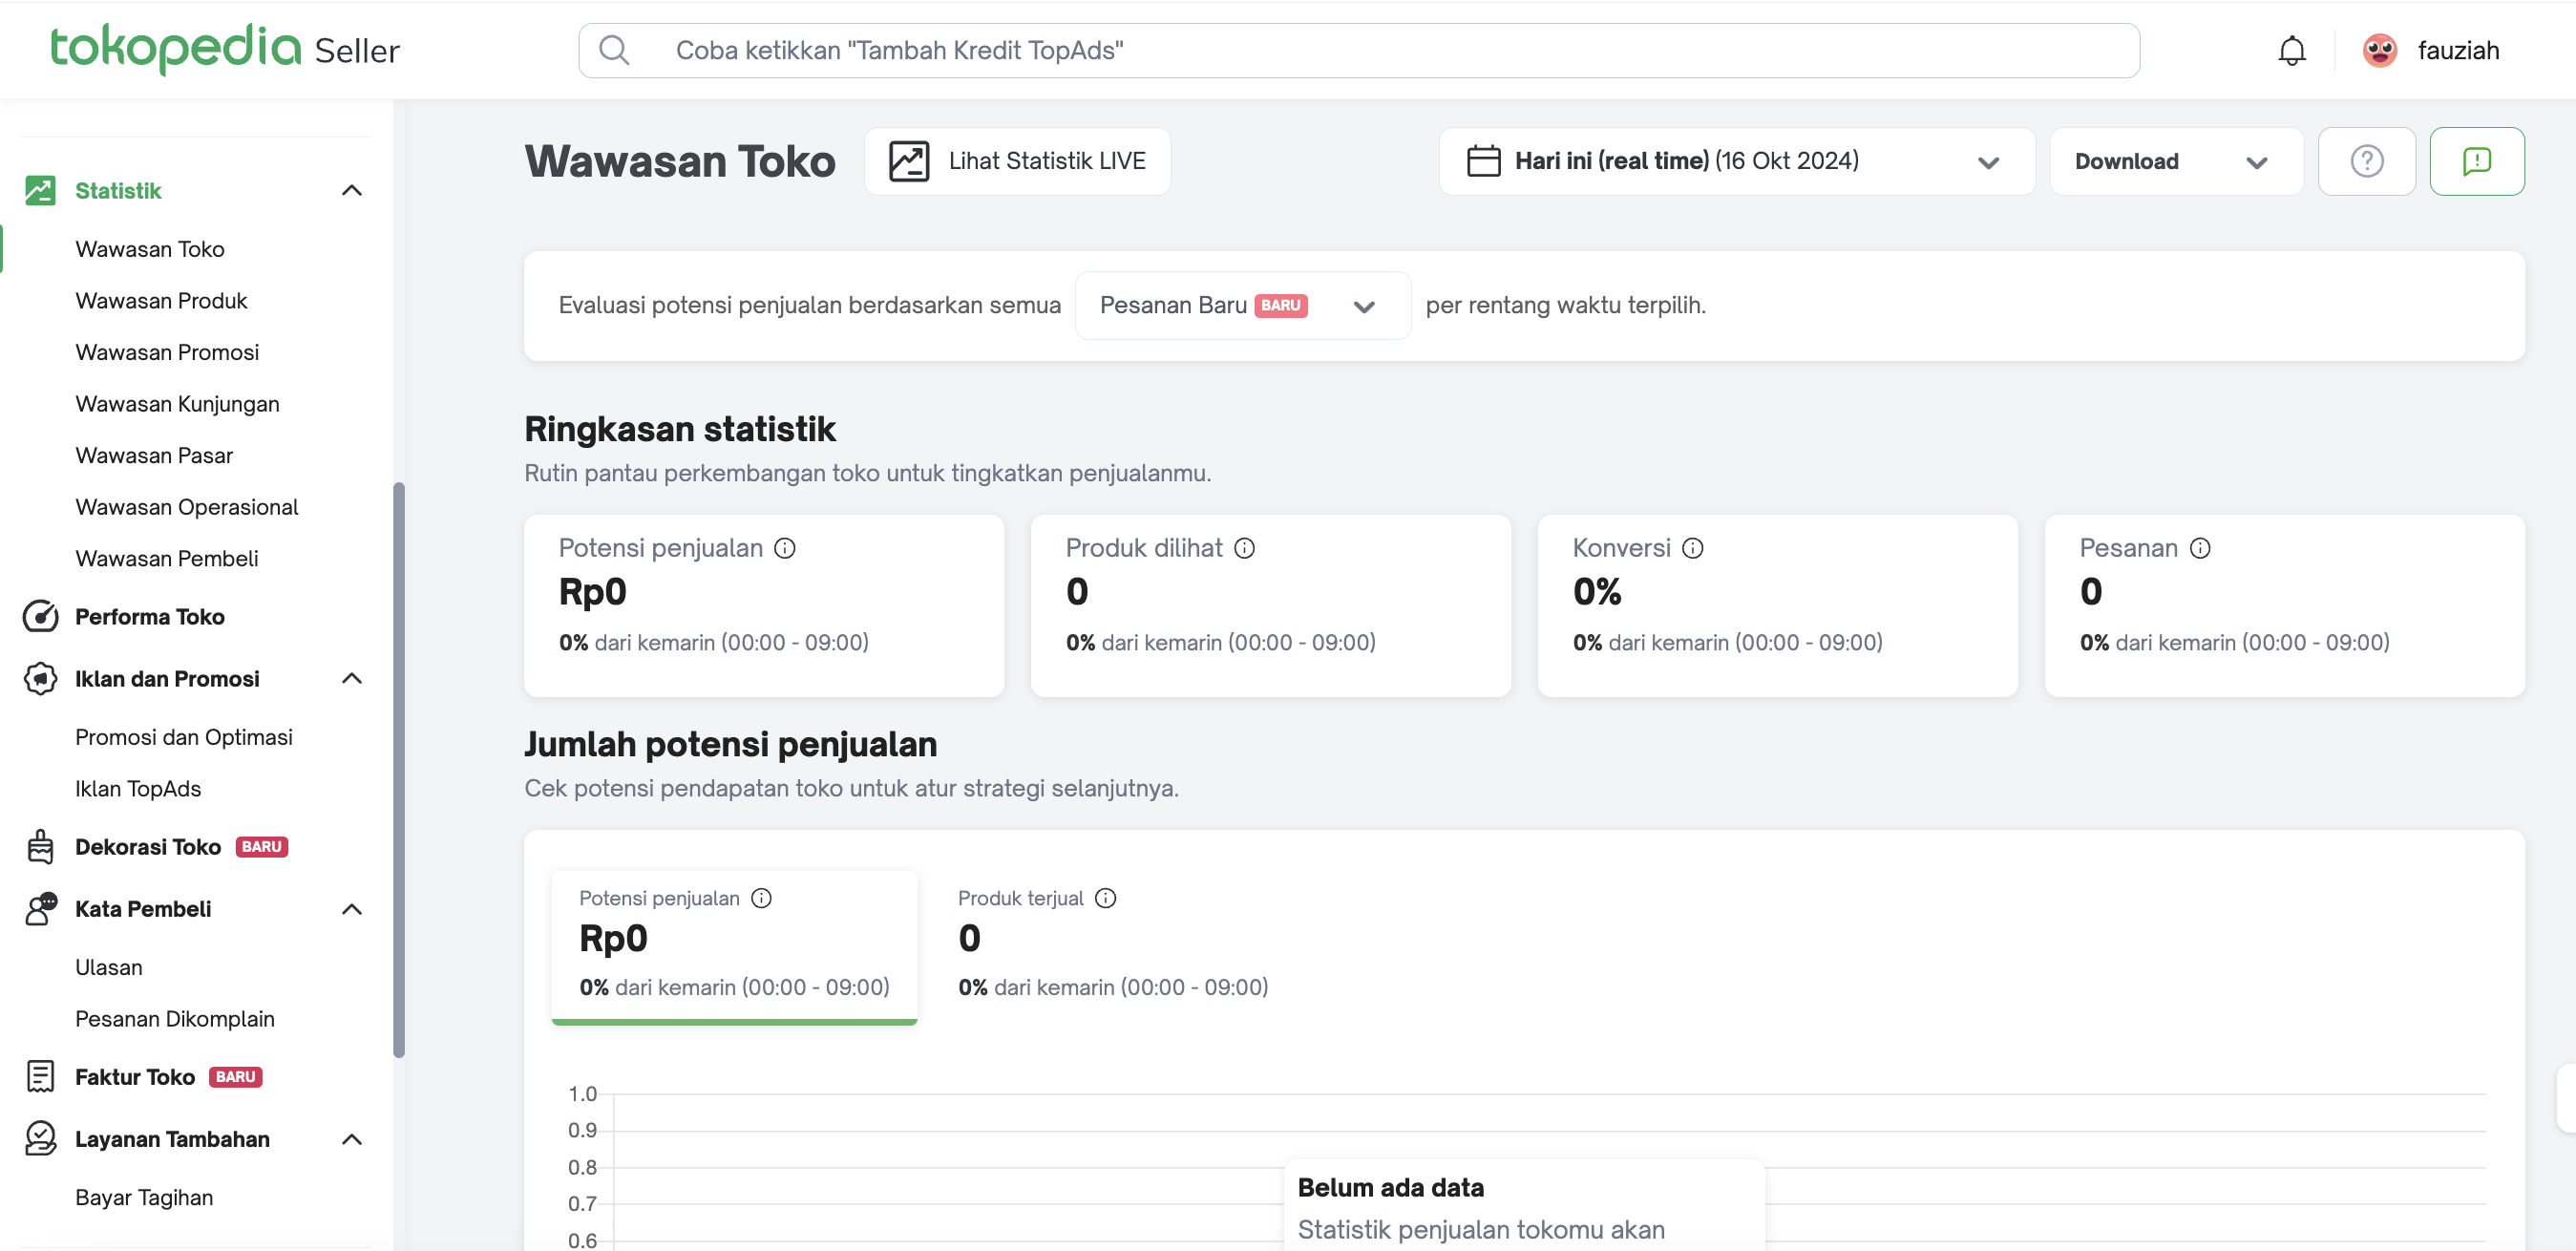
Task: Click the Faktur Toko receipt icon
Action: 40,1077
